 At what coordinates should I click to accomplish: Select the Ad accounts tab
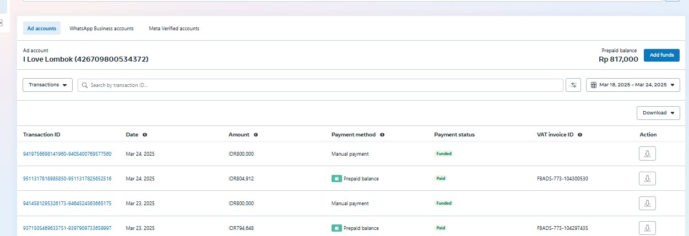click(x=42, y=29)
